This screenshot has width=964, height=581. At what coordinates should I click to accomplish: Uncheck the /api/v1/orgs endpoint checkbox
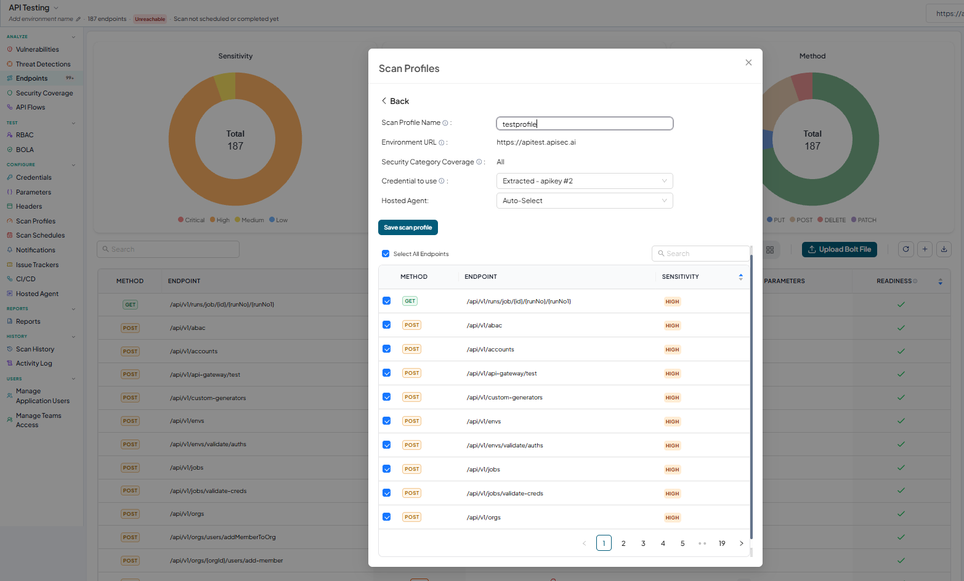tap(387, 517)
